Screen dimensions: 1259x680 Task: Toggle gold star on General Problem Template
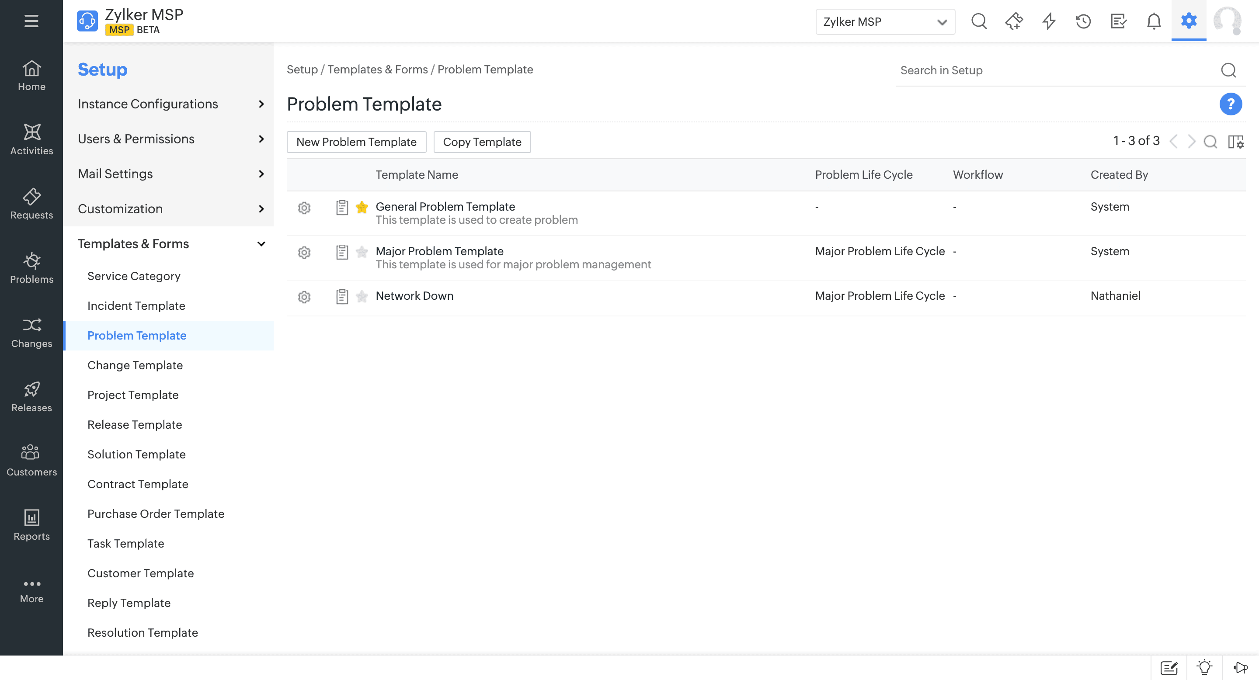pos(362,208)
